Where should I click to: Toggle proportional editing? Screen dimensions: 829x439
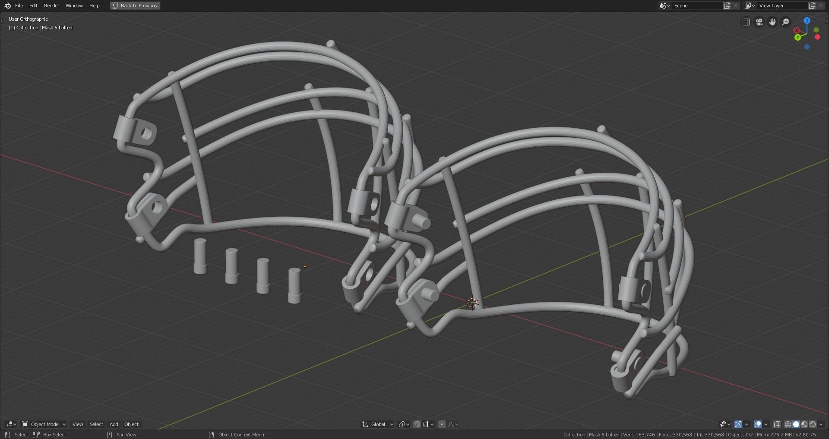point(442,424)
